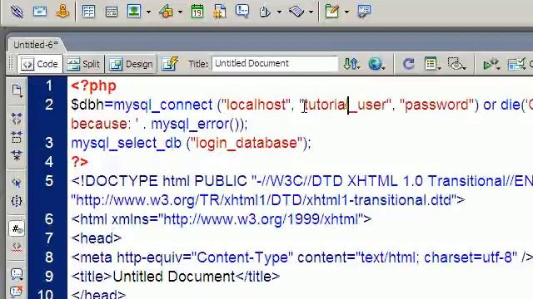
Task: Click the Templates insert icon
Action: (x=331, y=11)
